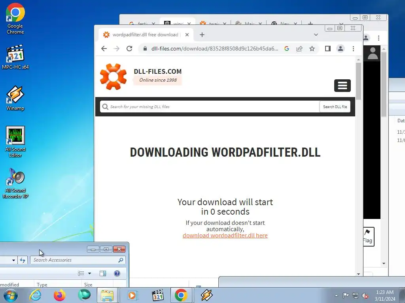Open the Action Center flag in the tray
The height and width of the screenshot is (303, 405).
pyautogui.click(x=346, y=296)
